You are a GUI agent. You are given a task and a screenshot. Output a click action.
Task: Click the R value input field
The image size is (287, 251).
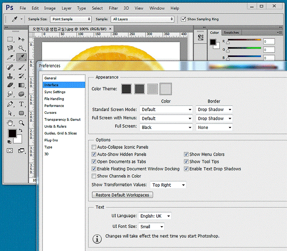(x=269, y=42)
